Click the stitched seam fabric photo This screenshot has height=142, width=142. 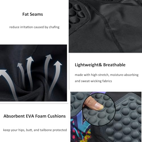(105, 26)
